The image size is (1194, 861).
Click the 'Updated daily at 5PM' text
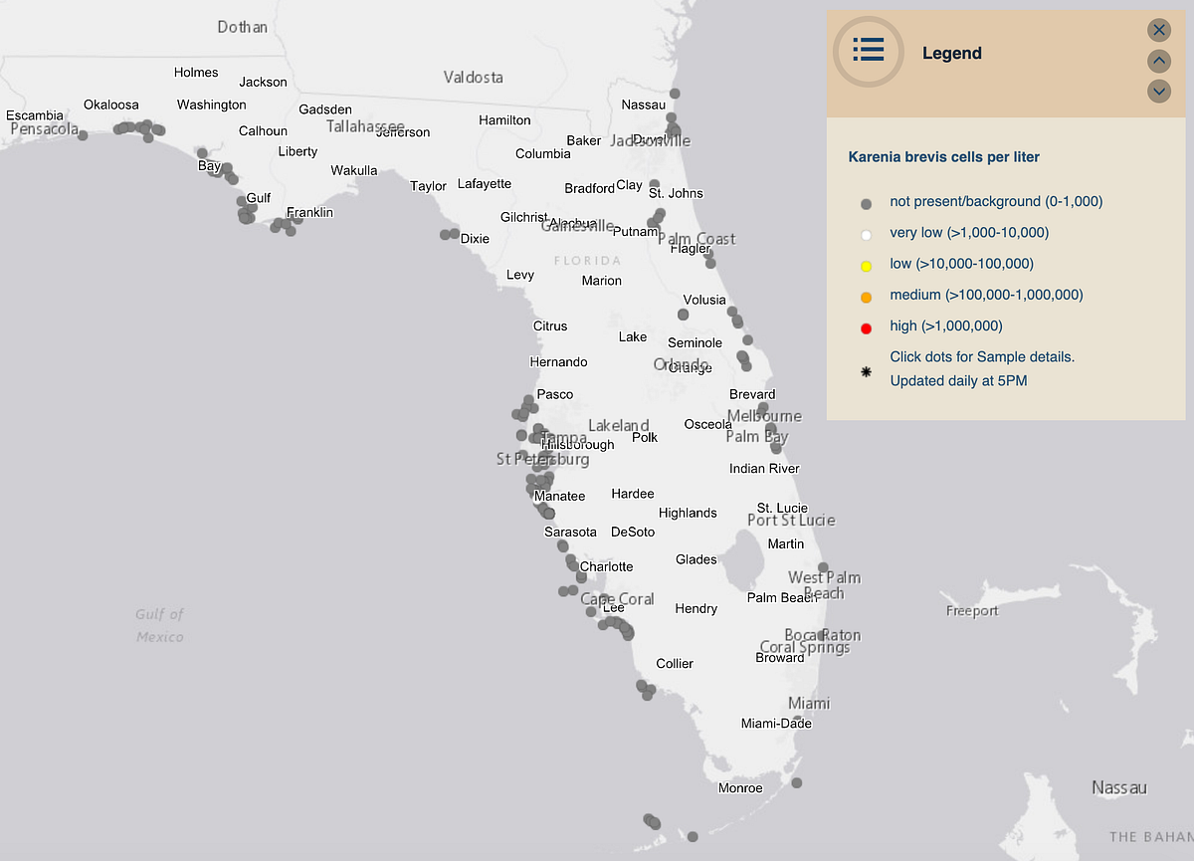coord(958,380)
